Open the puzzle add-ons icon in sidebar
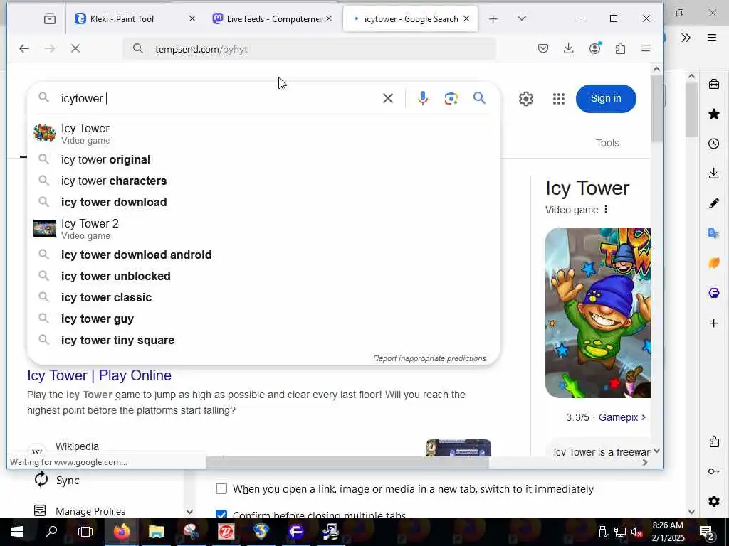This screenshot has width=729, height=546. coord(713,441)
